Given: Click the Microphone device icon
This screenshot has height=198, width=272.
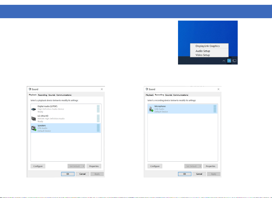Looking at the screenshot, I should (151, 109).
